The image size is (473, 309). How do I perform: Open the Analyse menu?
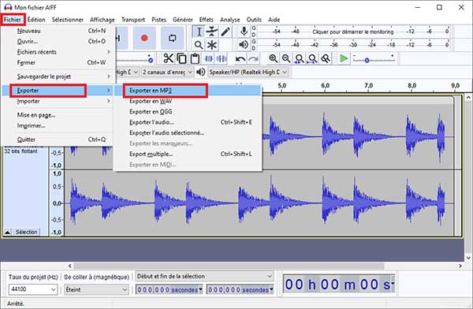230,20
